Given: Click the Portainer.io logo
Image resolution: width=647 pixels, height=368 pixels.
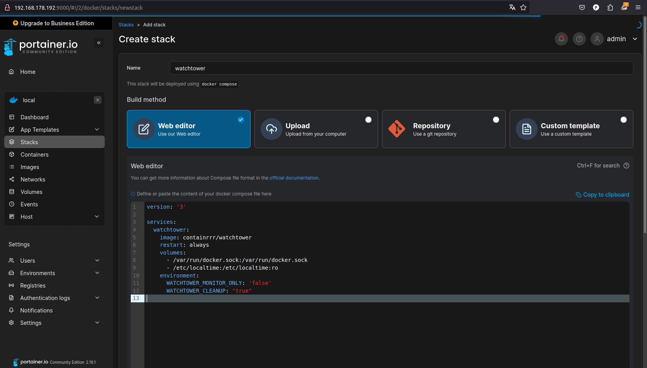Looking at the screenshot, I should (x=41, y=47).
